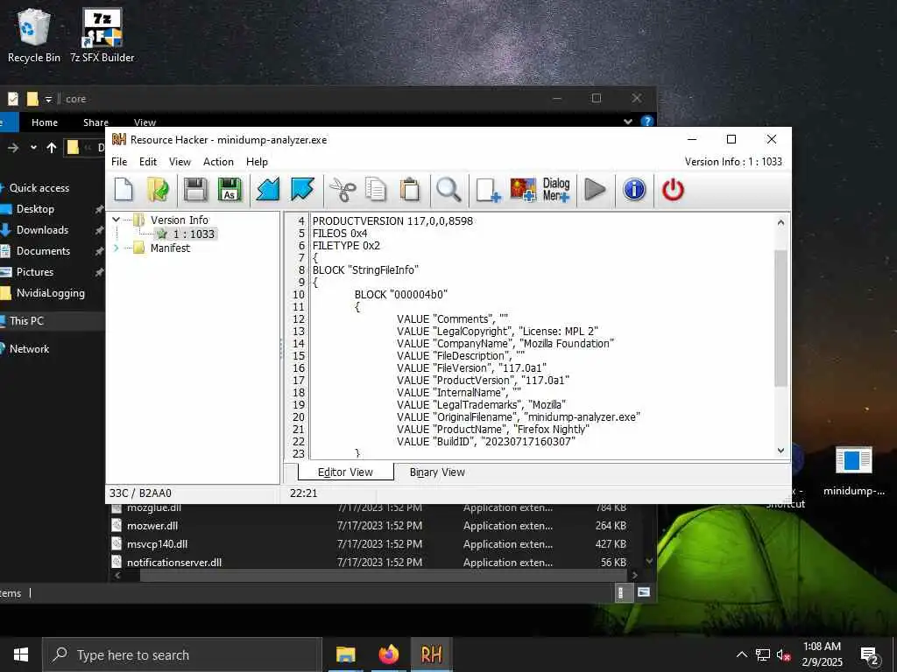This screenshot has height=672, width=897.
Task: Collapse the Version Info tree node
Action: (x=117, y=220)
